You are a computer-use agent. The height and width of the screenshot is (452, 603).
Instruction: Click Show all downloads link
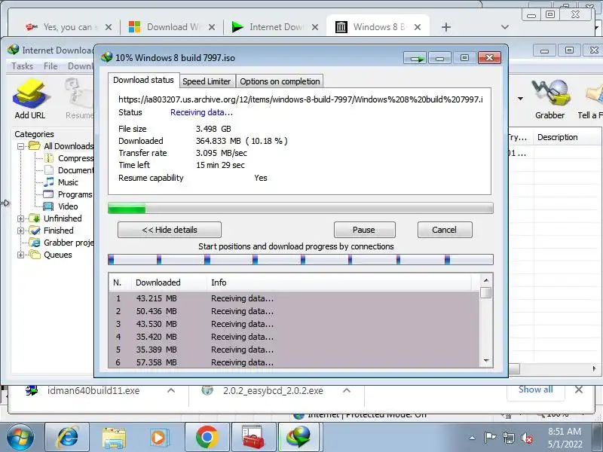coord(535,389)
